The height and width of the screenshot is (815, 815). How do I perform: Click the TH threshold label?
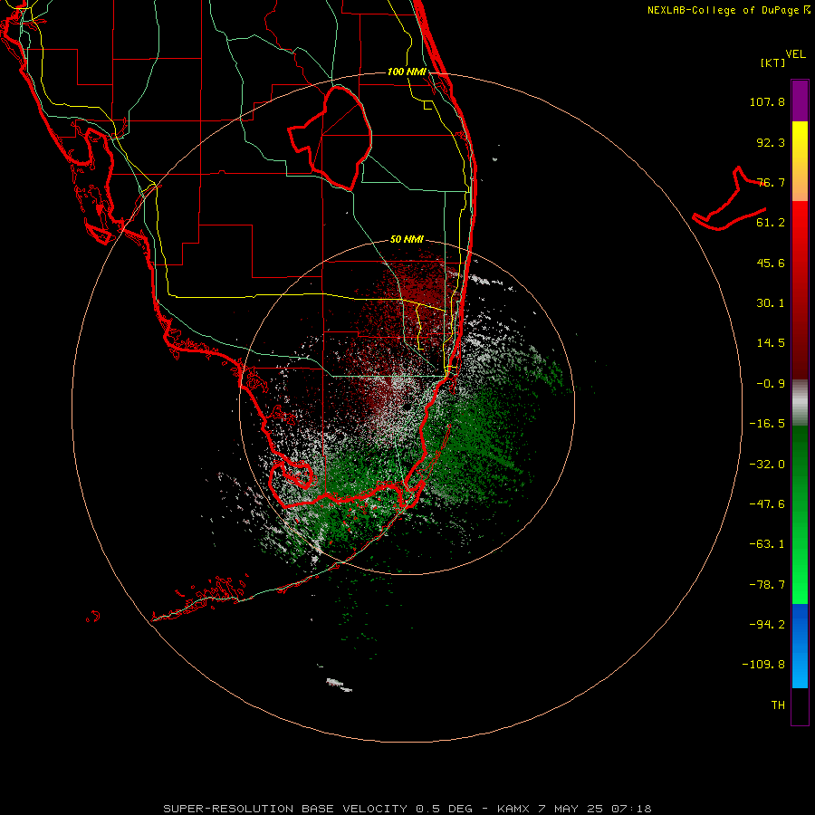click(778, 705)
